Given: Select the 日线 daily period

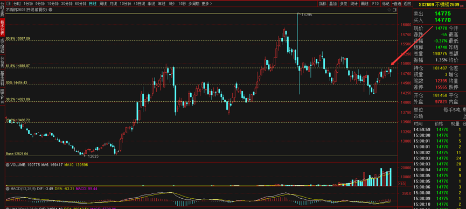Looking at the screenshot, I should coord(93,4).
